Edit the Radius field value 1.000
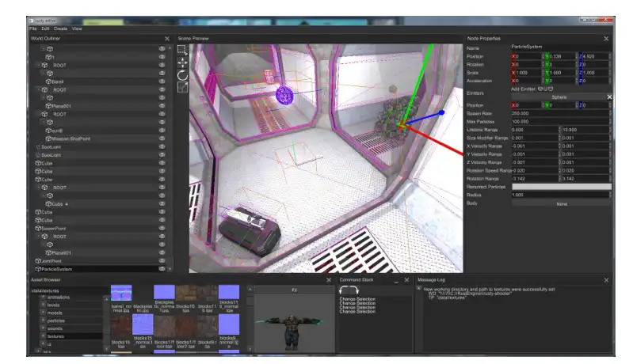Image resolution: width=633 pixels, height=364 pixels. coord(560,195)
